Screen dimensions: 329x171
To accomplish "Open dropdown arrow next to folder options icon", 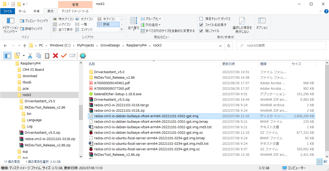I will coord(24,56).
